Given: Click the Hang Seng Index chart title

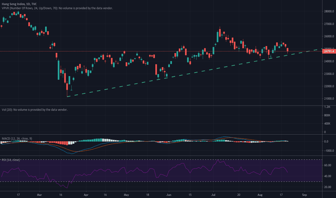Looking at the screenshot, I should tap(19, 4).
